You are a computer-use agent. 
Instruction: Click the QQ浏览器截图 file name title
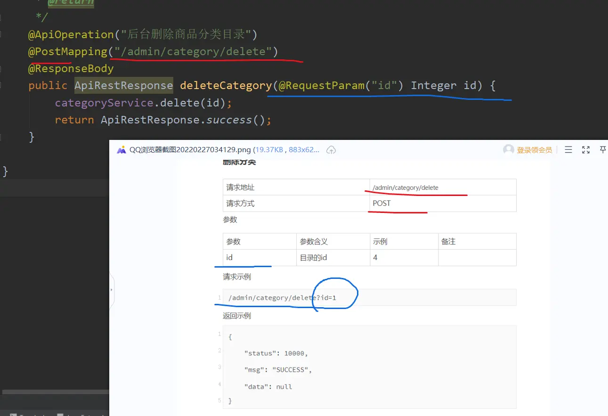[x=190, y=150]
